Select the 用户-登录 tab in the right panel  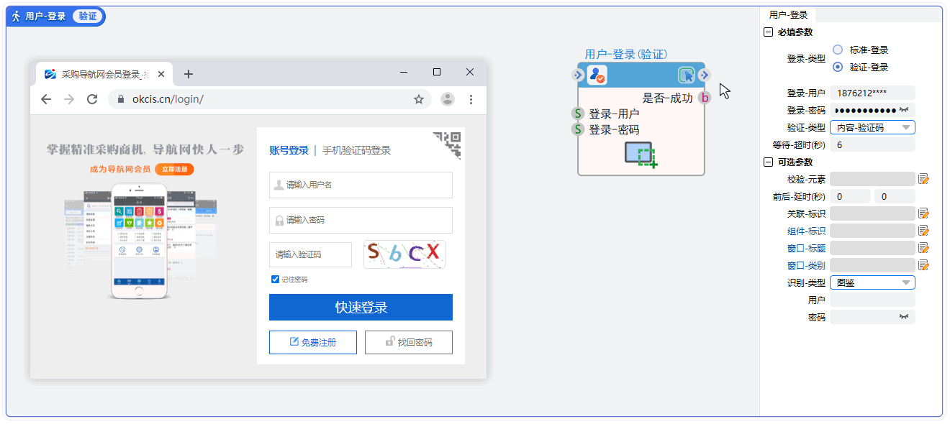pyautogui.click(x=789, y=14)
